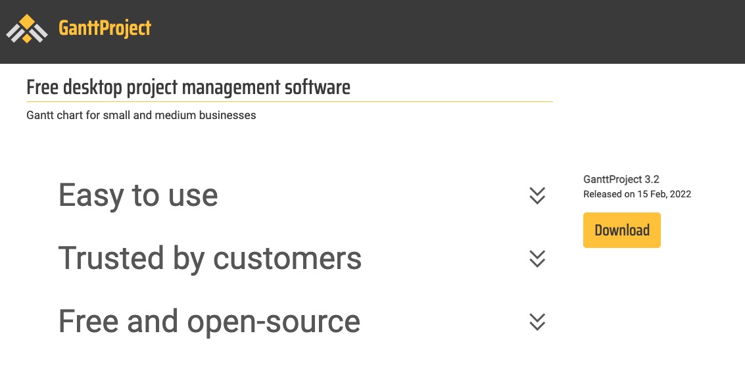Click the Free desktop project management software heading
This screenshot has width=745, height=369.
pyautogui.click(x=188, y=87)
